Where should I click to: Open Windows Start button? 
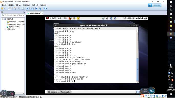coord(171,2)
